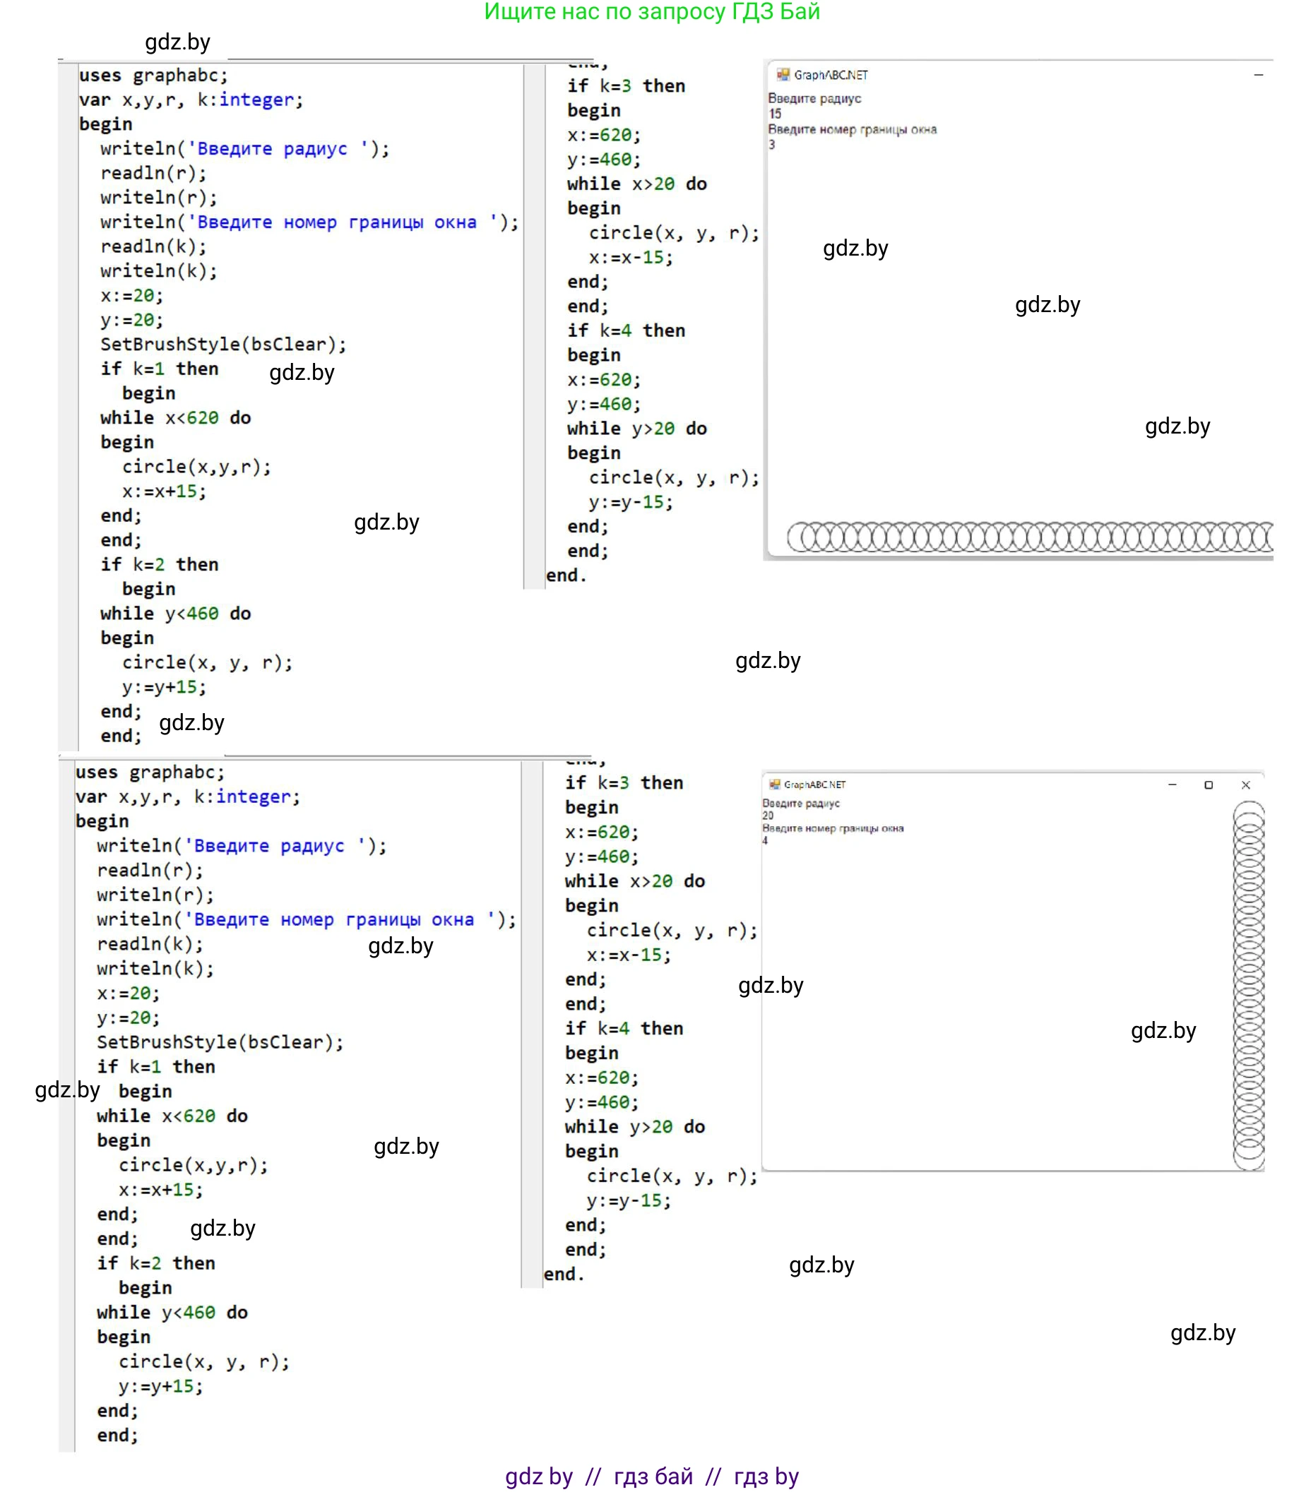Screen dimensions: 1306x1492
Task: Open the purple 'gdz by // гдз бай' footer link
Action: [x=651, y=1476]
